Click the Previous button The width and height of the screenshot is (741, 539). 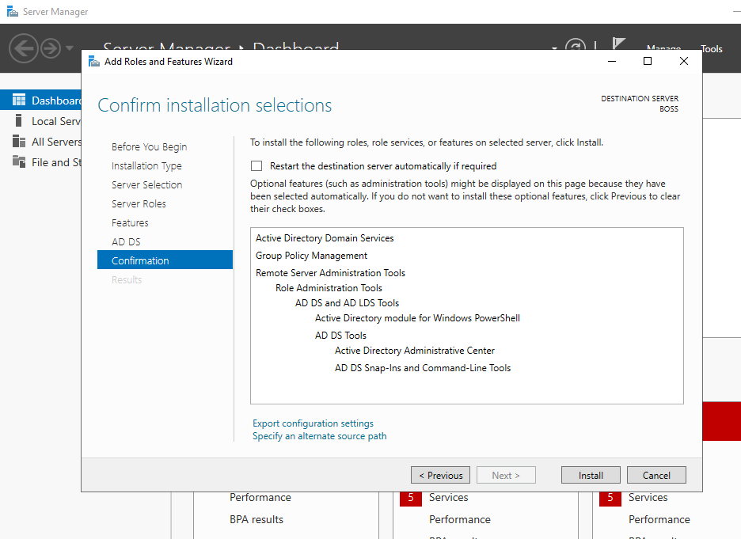click(x=440, y=476)
